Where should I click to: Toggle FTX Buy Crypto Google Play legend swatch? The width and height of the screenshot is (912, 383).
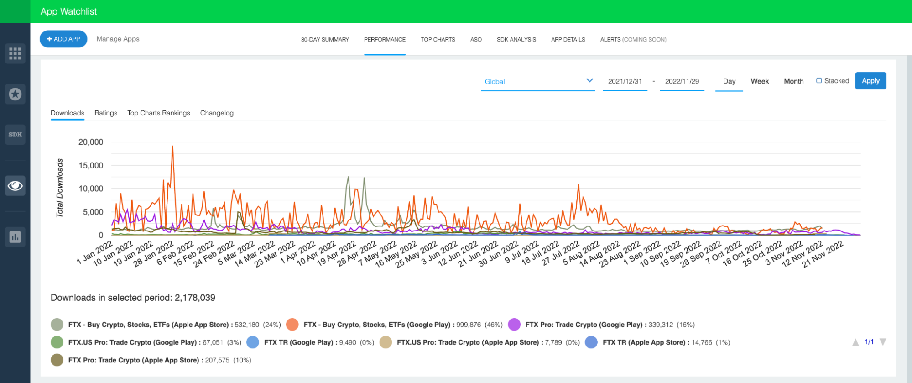(x=292, y=325)
